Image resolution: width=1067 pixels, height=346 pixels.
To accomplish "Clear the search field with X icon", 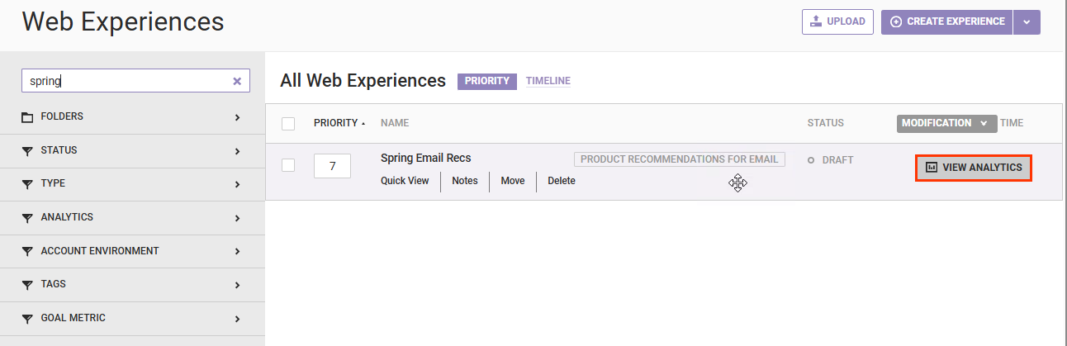I will 237,81.
